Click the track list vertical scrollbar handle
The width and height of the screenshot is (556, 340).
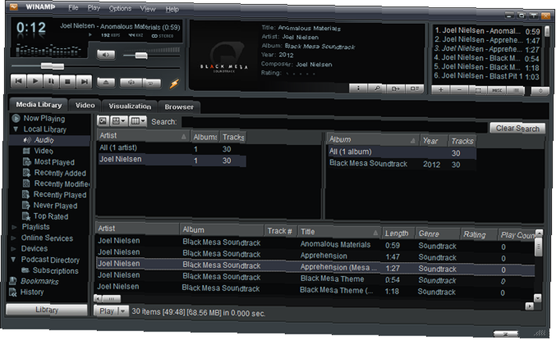(538, 247)
